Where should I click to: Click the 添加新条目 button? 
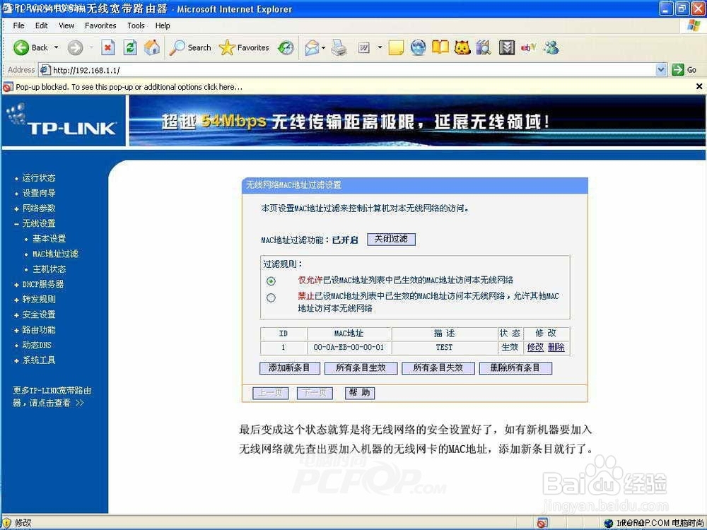click(x=289, y=368)
